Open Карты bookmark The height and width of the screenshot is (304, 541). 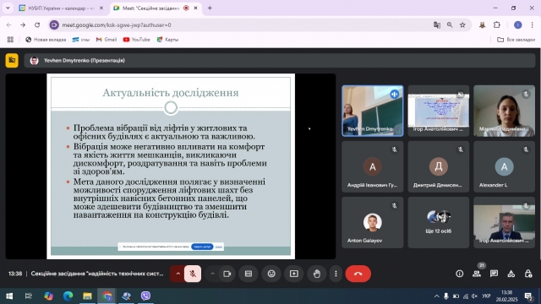coord(167,40)
